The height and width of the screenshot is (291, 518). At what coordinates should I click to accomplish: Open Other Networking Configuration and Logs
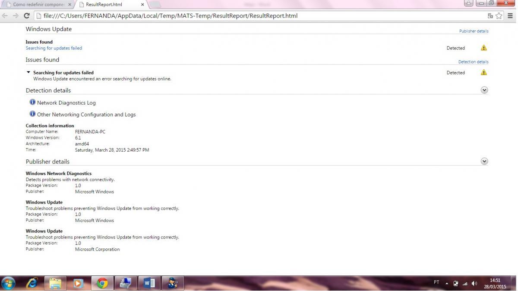(x=86, y=114)
